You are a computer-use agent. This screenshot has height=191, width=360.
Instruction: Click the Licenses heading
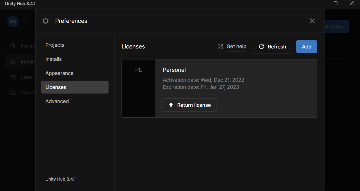(x=133, y=47)
